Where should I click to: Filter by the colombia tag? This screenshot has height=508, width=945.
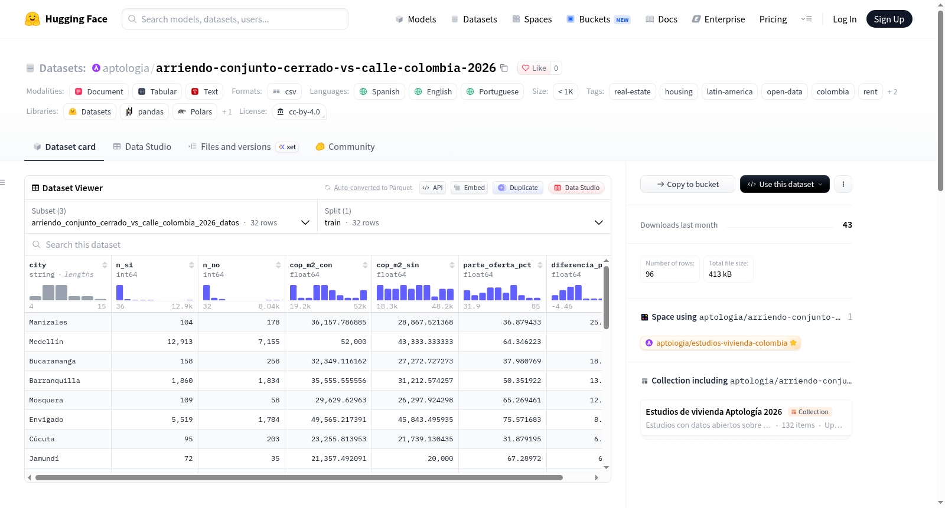[x=833, y=91]
